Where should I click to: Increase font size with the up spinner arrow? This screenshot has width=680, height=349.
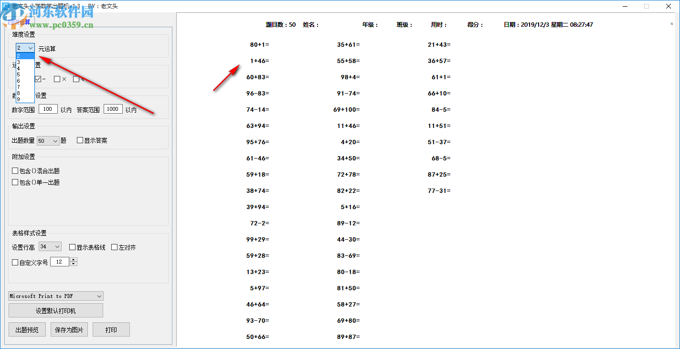(73, 260)
